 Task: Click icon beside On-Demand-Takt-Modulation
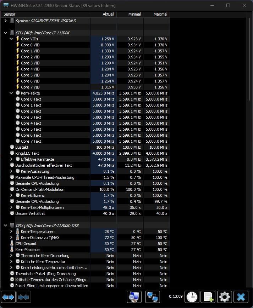pyautogui.click(x=12, y=189)
